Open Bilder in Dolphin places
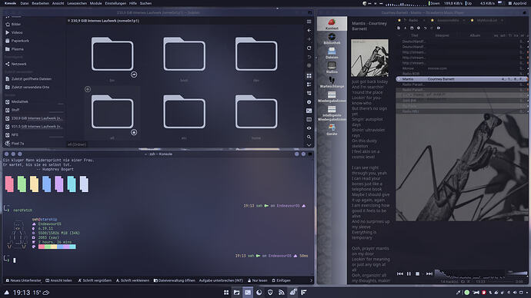The image size is (531, 298). (13, 25)
